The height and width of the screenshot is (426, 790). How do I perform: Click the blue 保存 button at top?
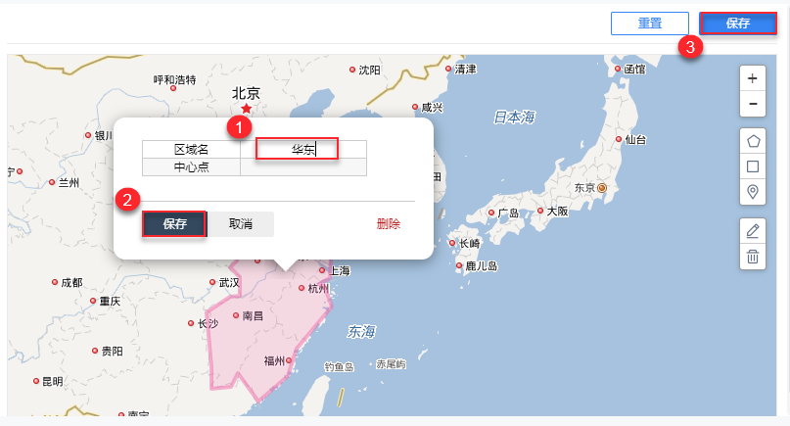(x=738, y=24)
